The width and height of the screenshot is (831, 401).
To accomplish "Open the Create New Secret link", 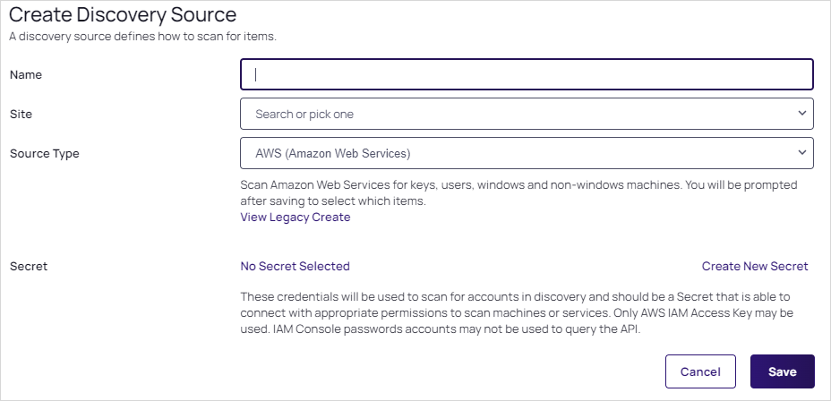I will pos(755,266).
